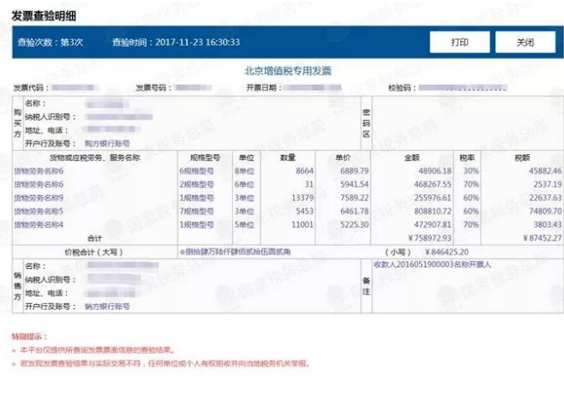Screen dimensions: 564x393
Task: Click 纳税人识别号 label in 购买方 section
Action: (51, 116)
